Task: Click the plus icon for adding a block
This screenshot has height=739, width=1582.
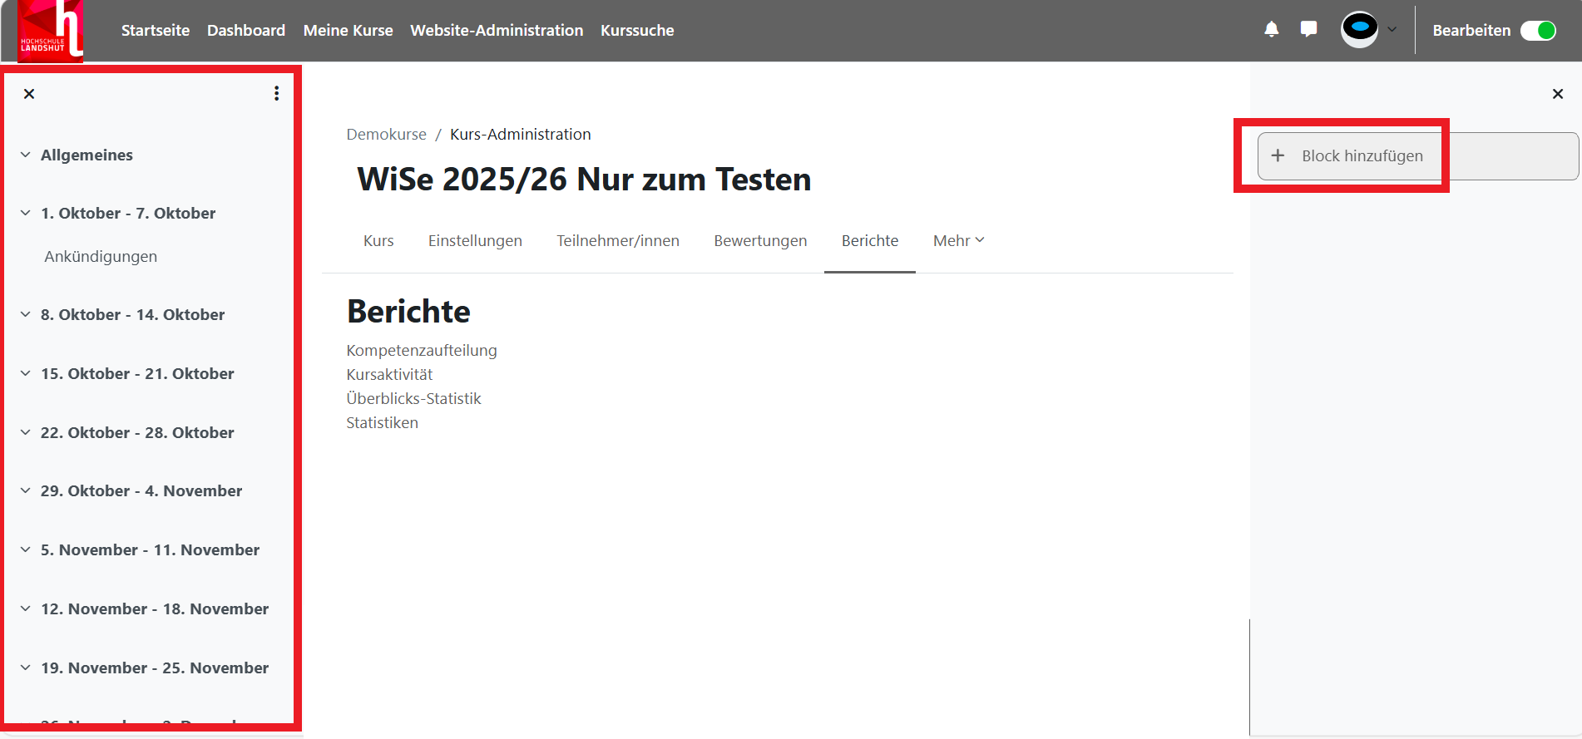Action: click(x=1278, y=156)
